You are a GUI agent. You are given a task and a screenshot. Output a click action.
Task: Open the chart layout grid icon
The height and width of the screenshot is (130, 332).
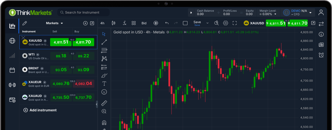[134, 23]
